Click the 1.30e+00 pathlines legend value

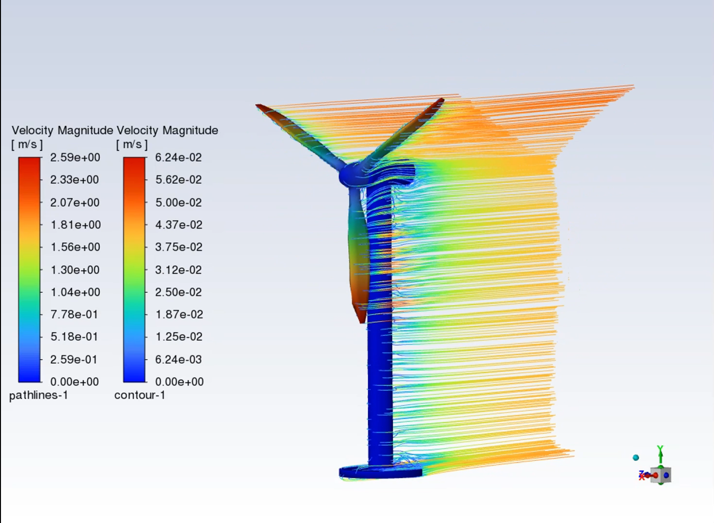pyautogui.click(x=75, y=270)
